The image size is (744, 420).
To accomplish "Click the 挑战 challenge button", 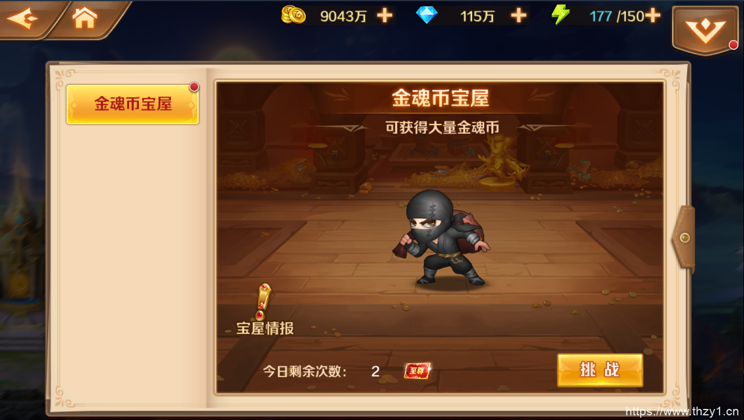I will point(600,370).
